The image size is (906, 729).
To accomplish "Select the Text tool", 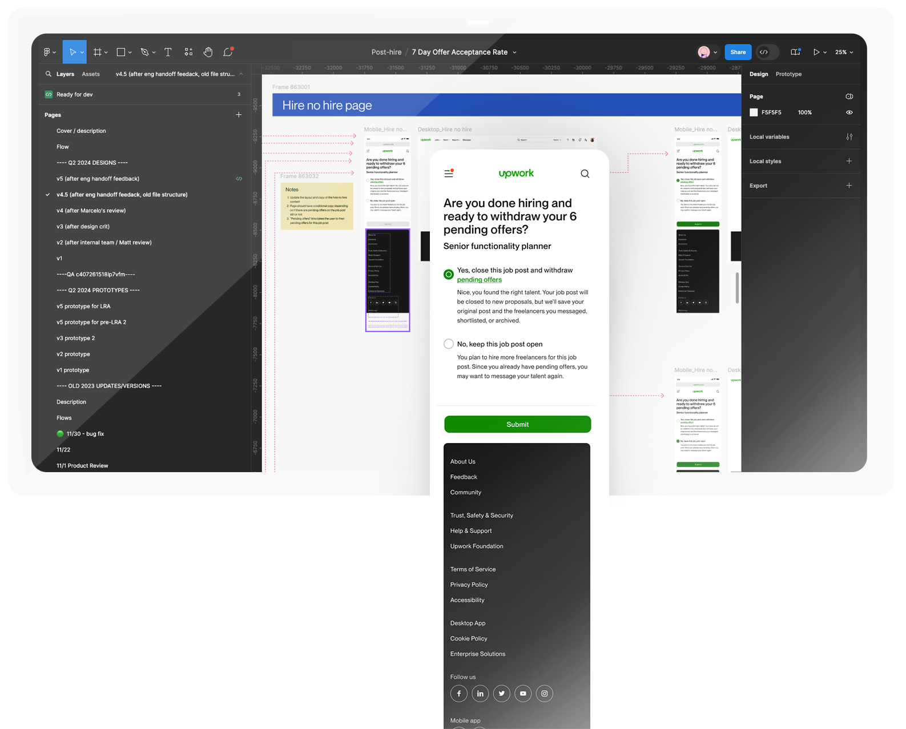I will coord(168,52).
